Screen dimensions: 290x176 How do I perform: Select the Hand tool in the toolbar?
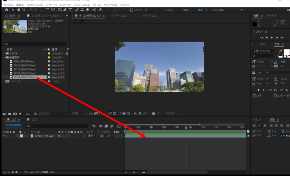tap(19, 10)
